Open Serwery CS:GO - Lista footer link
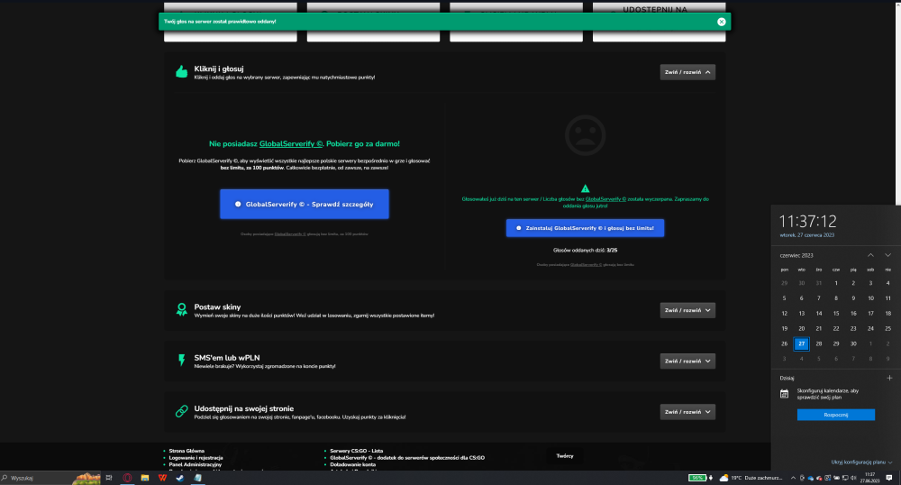This screenshot has height=485, width=901. 356,451
